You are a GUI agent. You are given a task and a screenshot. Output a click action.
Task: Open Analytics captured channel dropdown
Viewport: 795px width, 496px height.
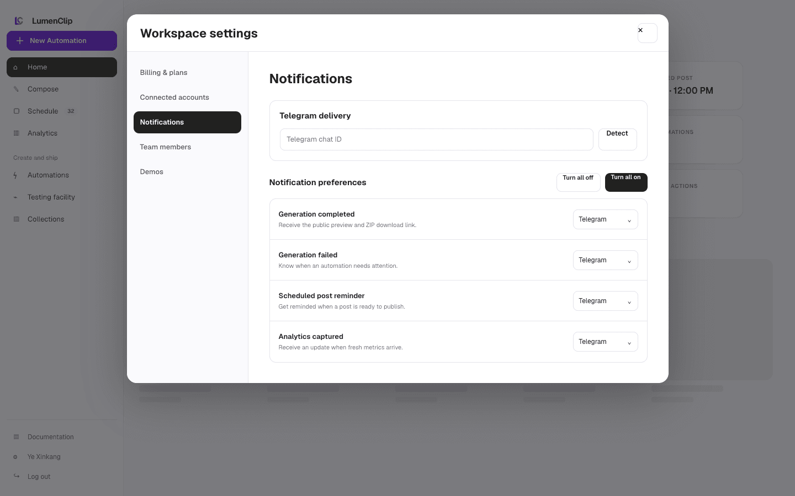point(605,342)
